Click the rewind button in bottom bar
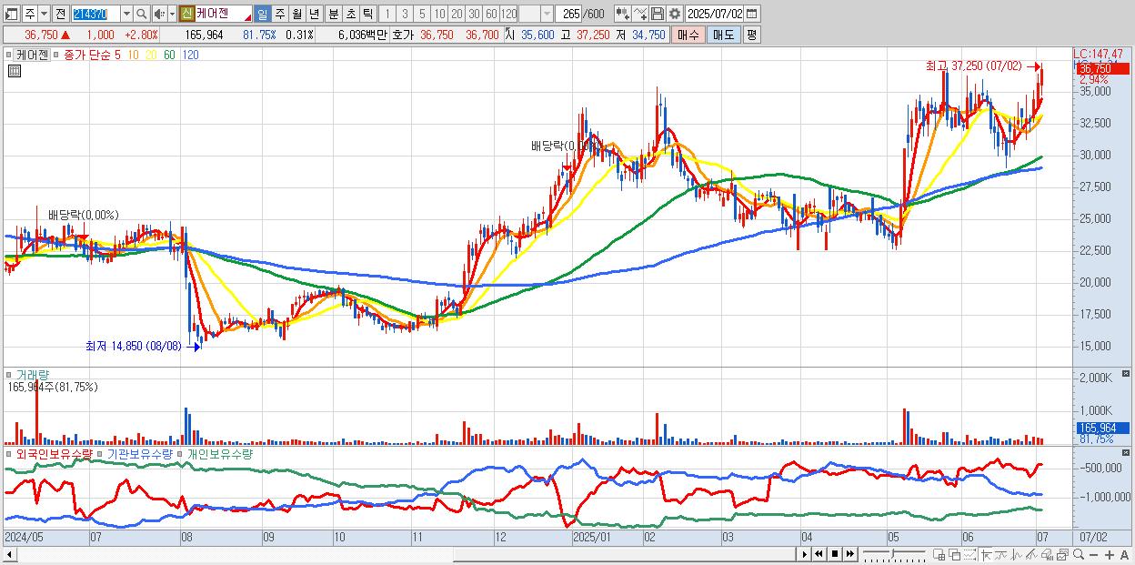The width and height of the screenshot is (1135, 565). click(819, 554)
